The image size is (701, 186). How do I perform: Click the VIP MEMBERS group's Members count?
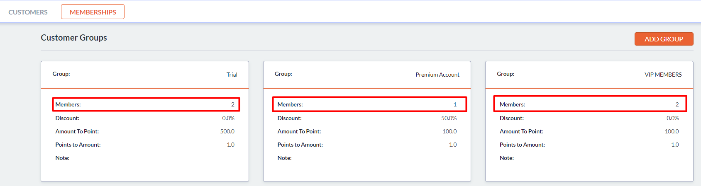677,104
